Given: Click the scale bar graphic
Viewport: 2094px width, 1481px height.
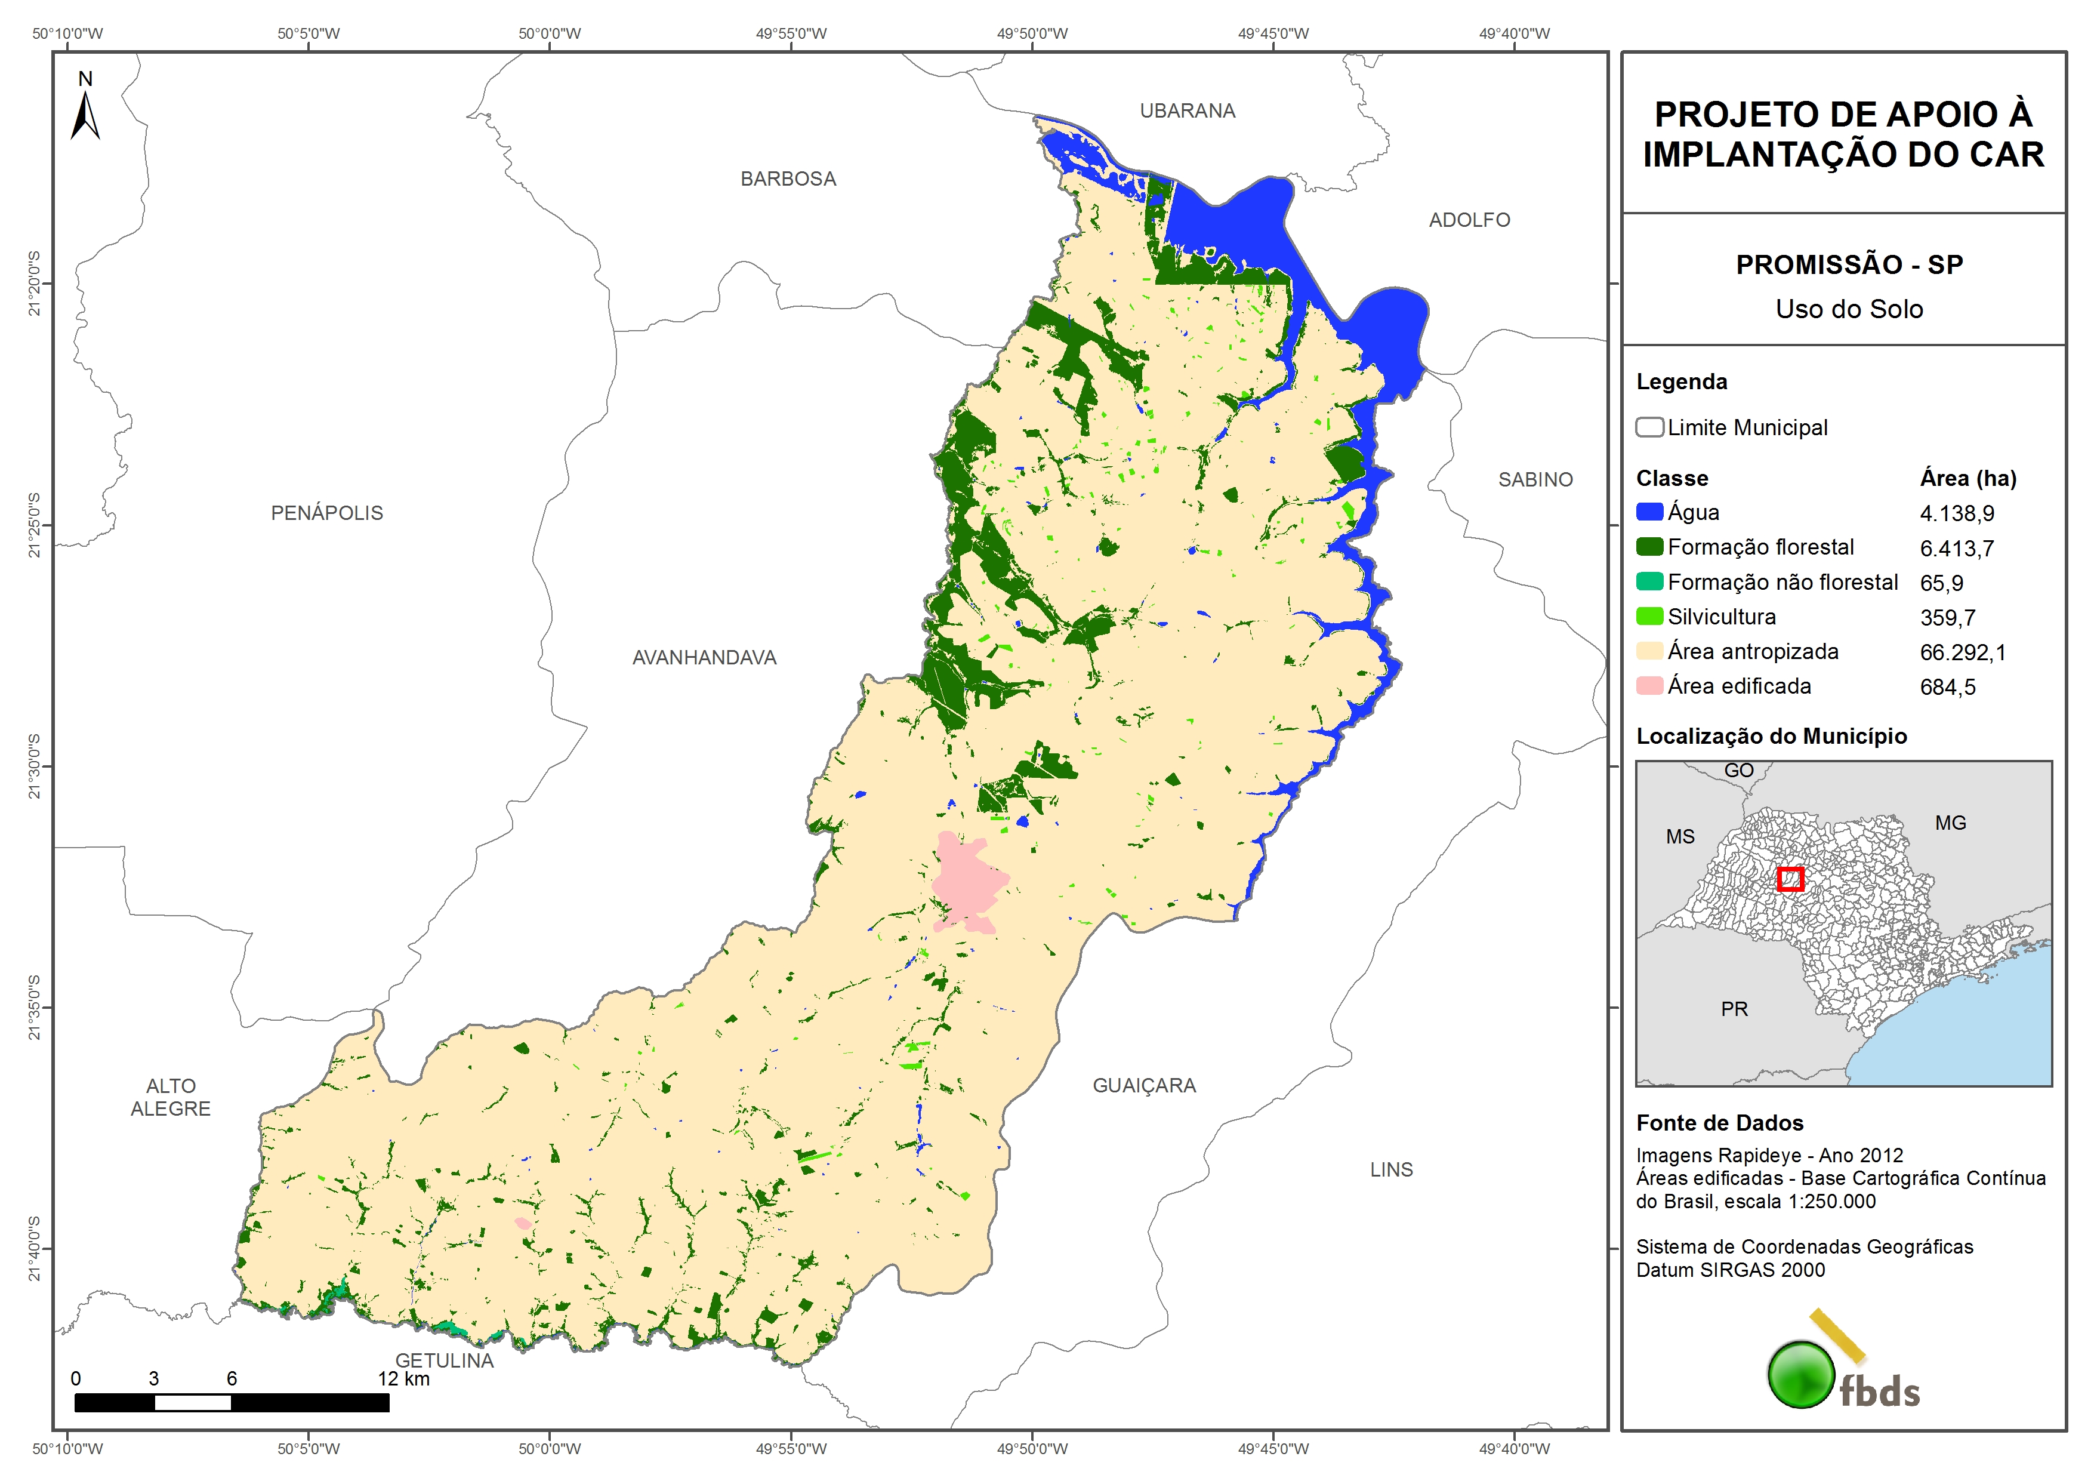Looking at the screenshot, I should click(x=232, y=1403).
